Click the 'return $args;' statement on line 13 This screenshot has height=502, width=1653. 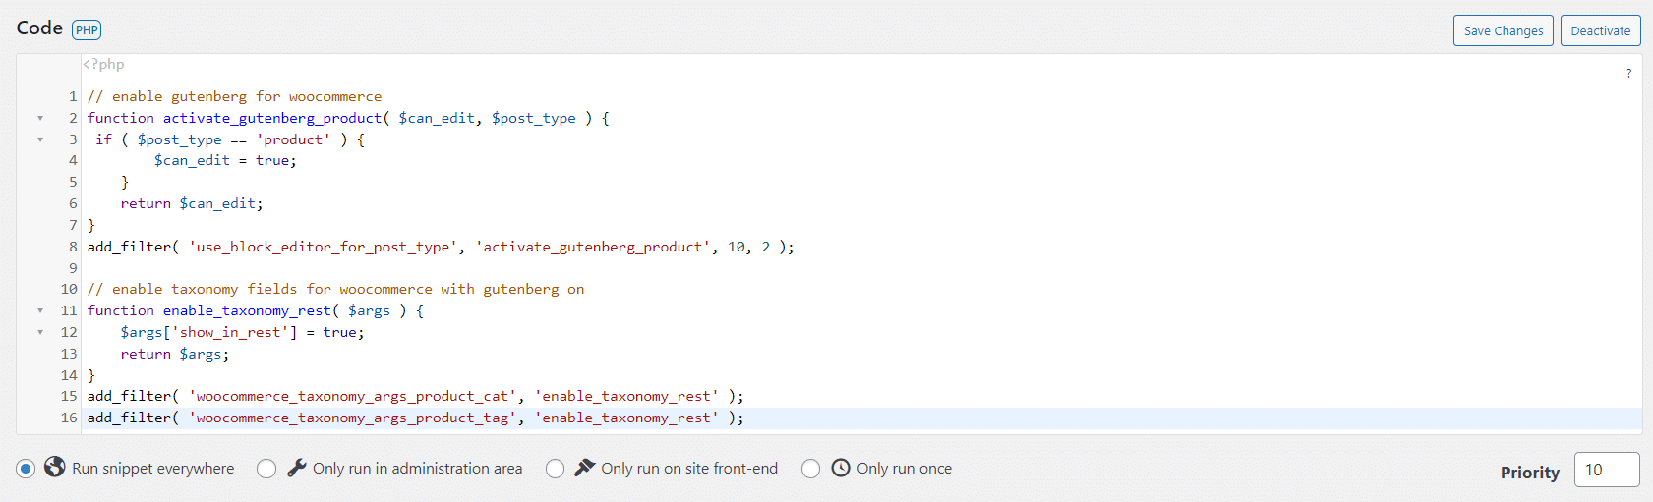point(174,354)
